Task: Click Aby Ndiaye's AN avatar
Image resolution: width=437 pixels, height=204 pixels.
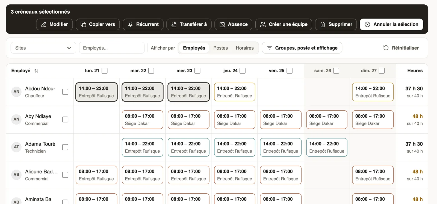Action: (16, 119)
